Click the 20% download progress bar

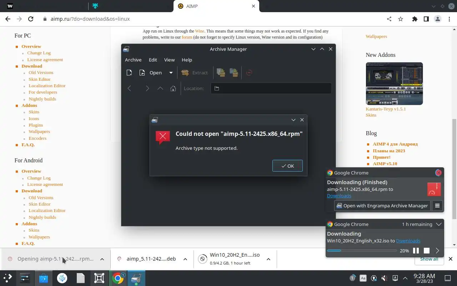point(362,251)
